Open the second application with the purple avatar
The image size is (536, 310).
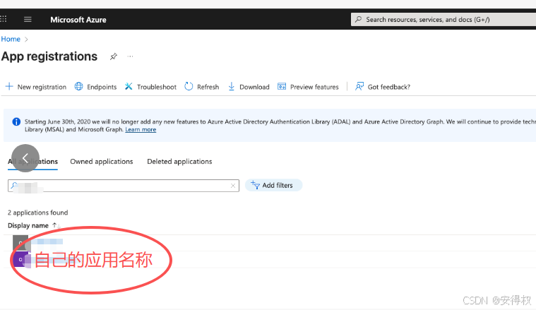(x=20, y=259)
